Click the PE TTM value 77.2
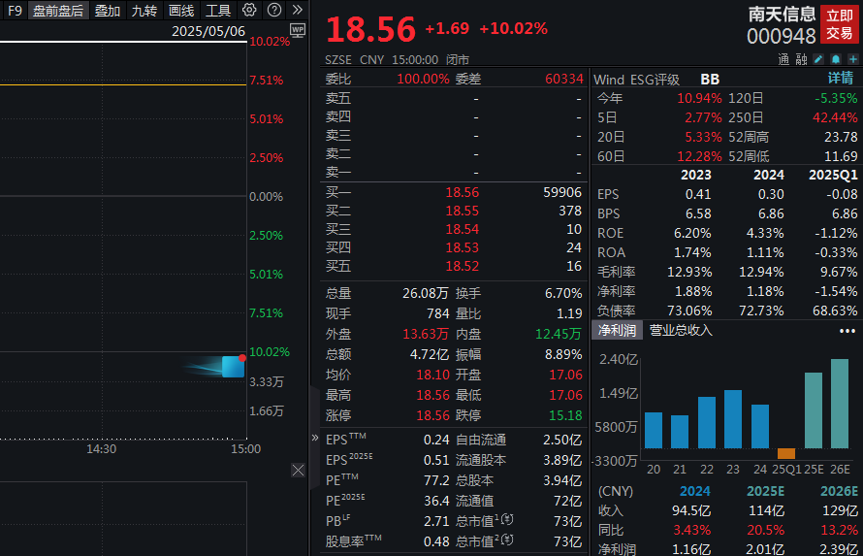Viewport: 863px width, 556px height. click(x=436, y=480)
